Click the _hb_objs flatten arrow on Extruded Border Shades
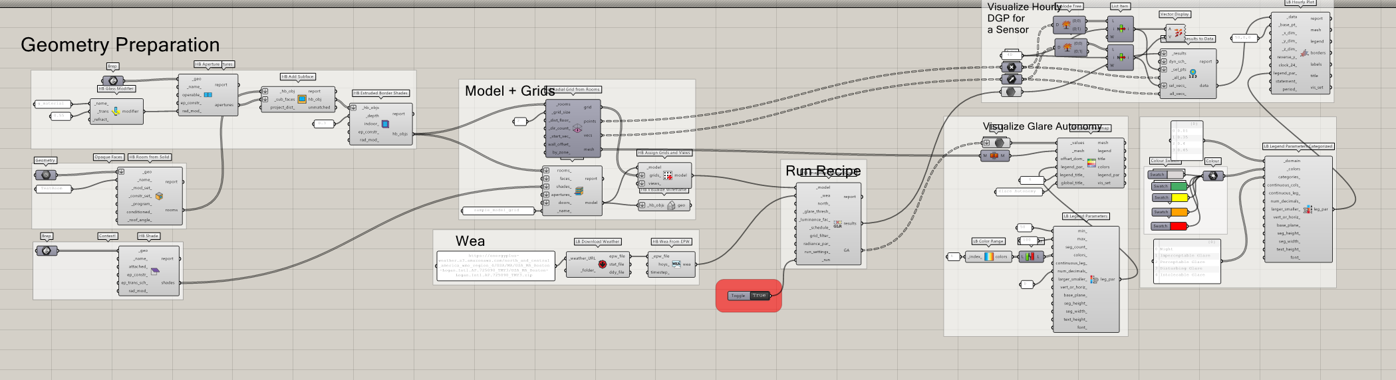 354,108
